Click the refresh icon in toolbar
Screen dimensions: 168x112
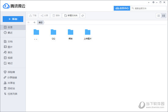click(82, 16)
